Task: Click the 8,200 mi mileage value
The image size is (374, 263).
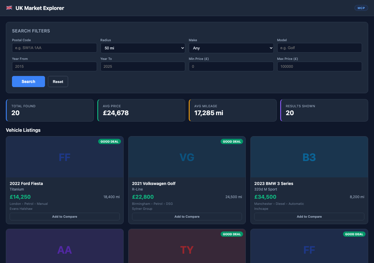Action: [x=357, y=197]
